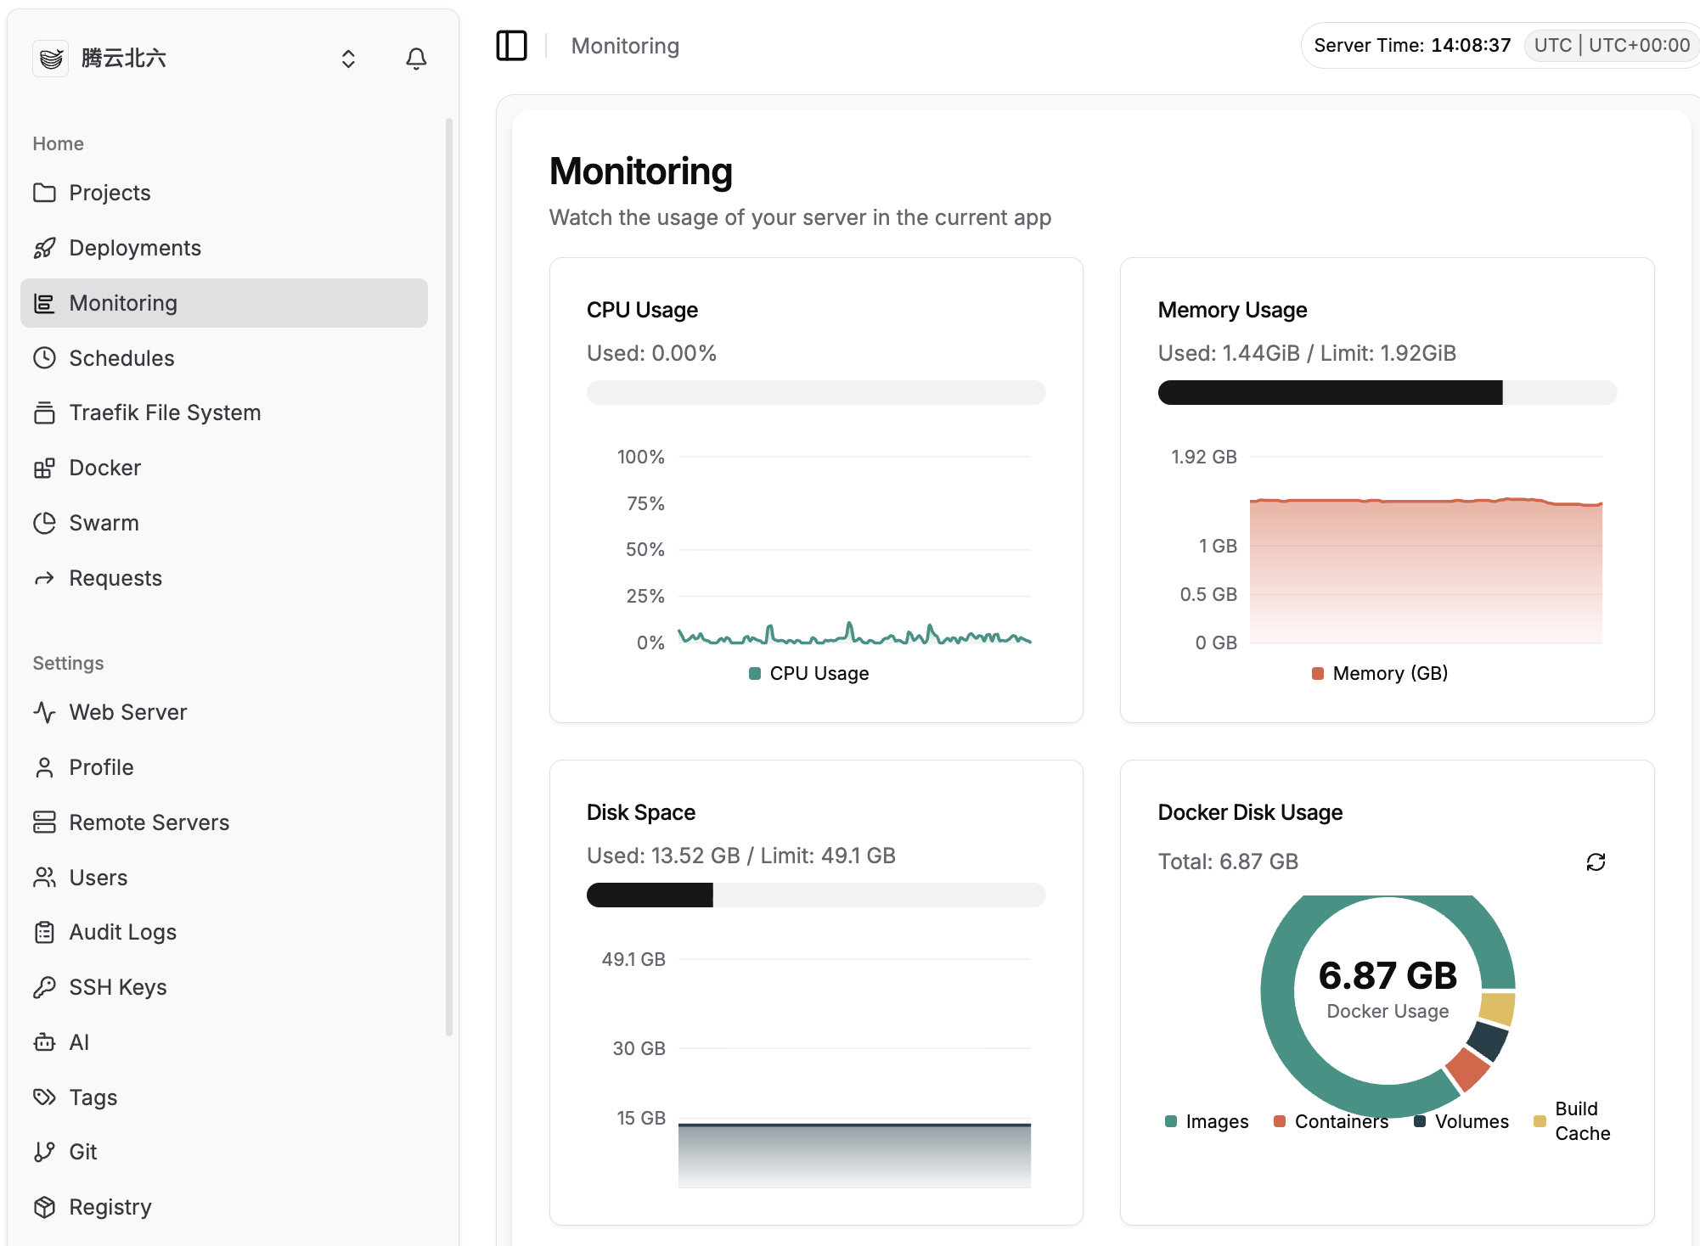Click the Memory Usage progress bar
The width and height of the screenshot is (1700, 1246).
click(x=1387, y=393)
